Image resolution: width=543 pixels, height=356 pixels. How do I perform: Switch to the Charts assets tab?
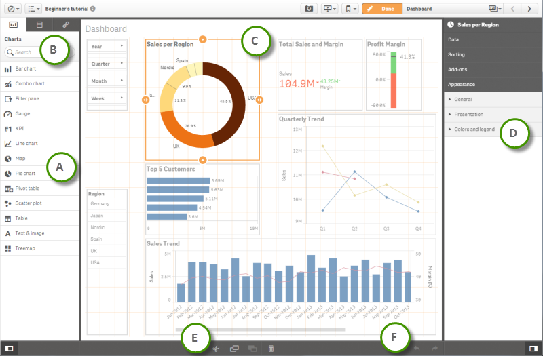tap(13, 24)
